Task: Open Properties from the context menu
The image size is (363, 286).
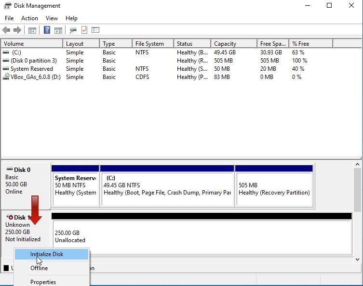Action: (43, 282)
